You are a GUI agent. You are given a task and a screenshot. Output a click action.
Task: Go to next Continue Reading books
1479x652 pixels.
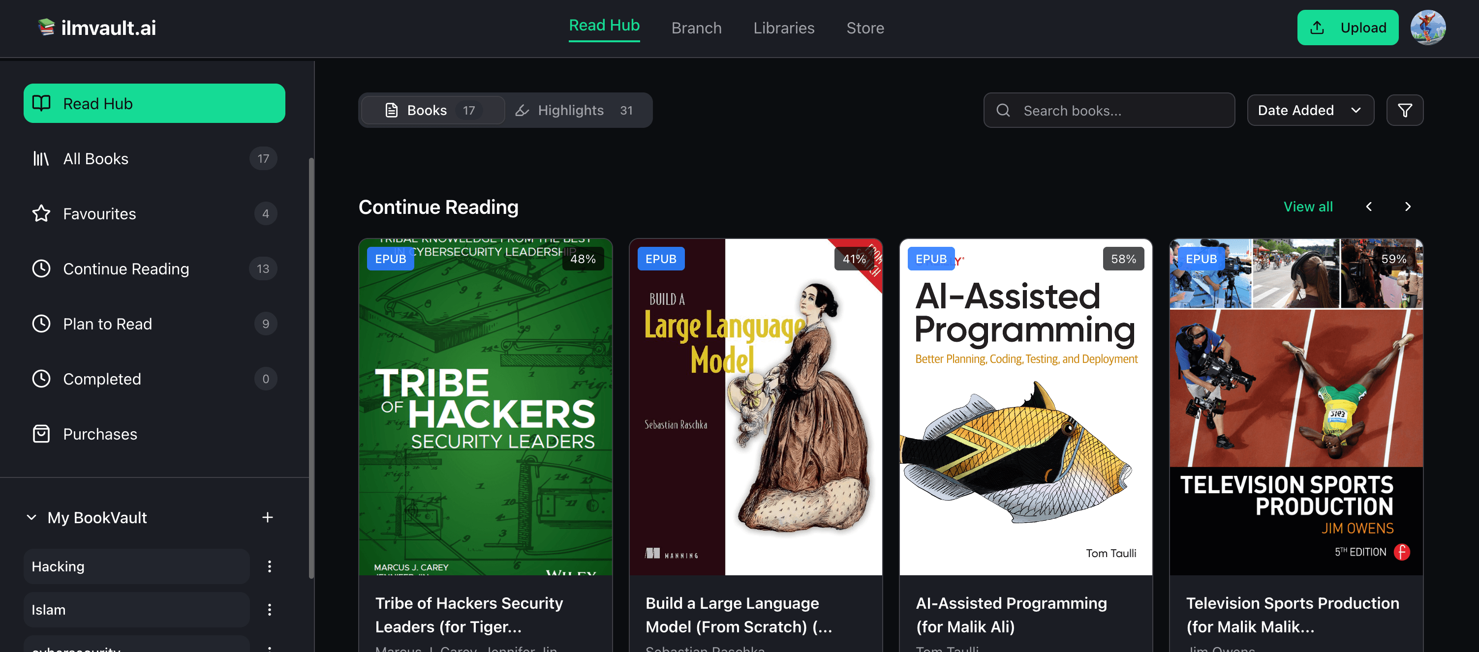tap(1407, 207)
